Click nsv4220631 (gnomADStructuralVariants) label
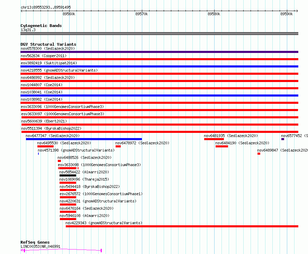The image size is (308, 254). pos(98,201)
